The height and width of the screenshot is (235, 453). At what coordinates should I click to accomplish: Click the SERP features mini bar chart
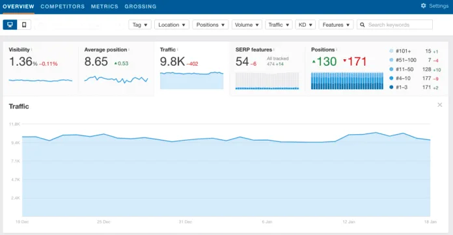pyautogui.click(x=268, y=81)
